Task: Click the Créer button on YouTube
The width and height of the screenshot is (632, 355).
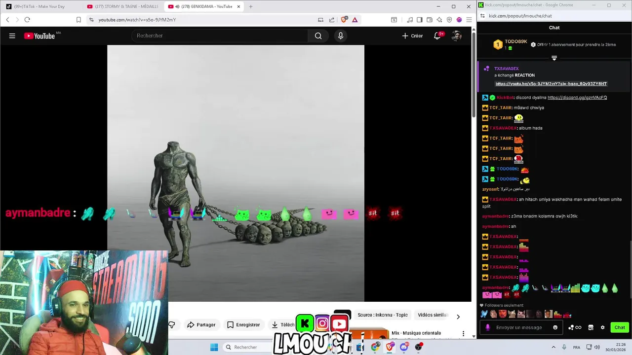Action: coord(412,35)
